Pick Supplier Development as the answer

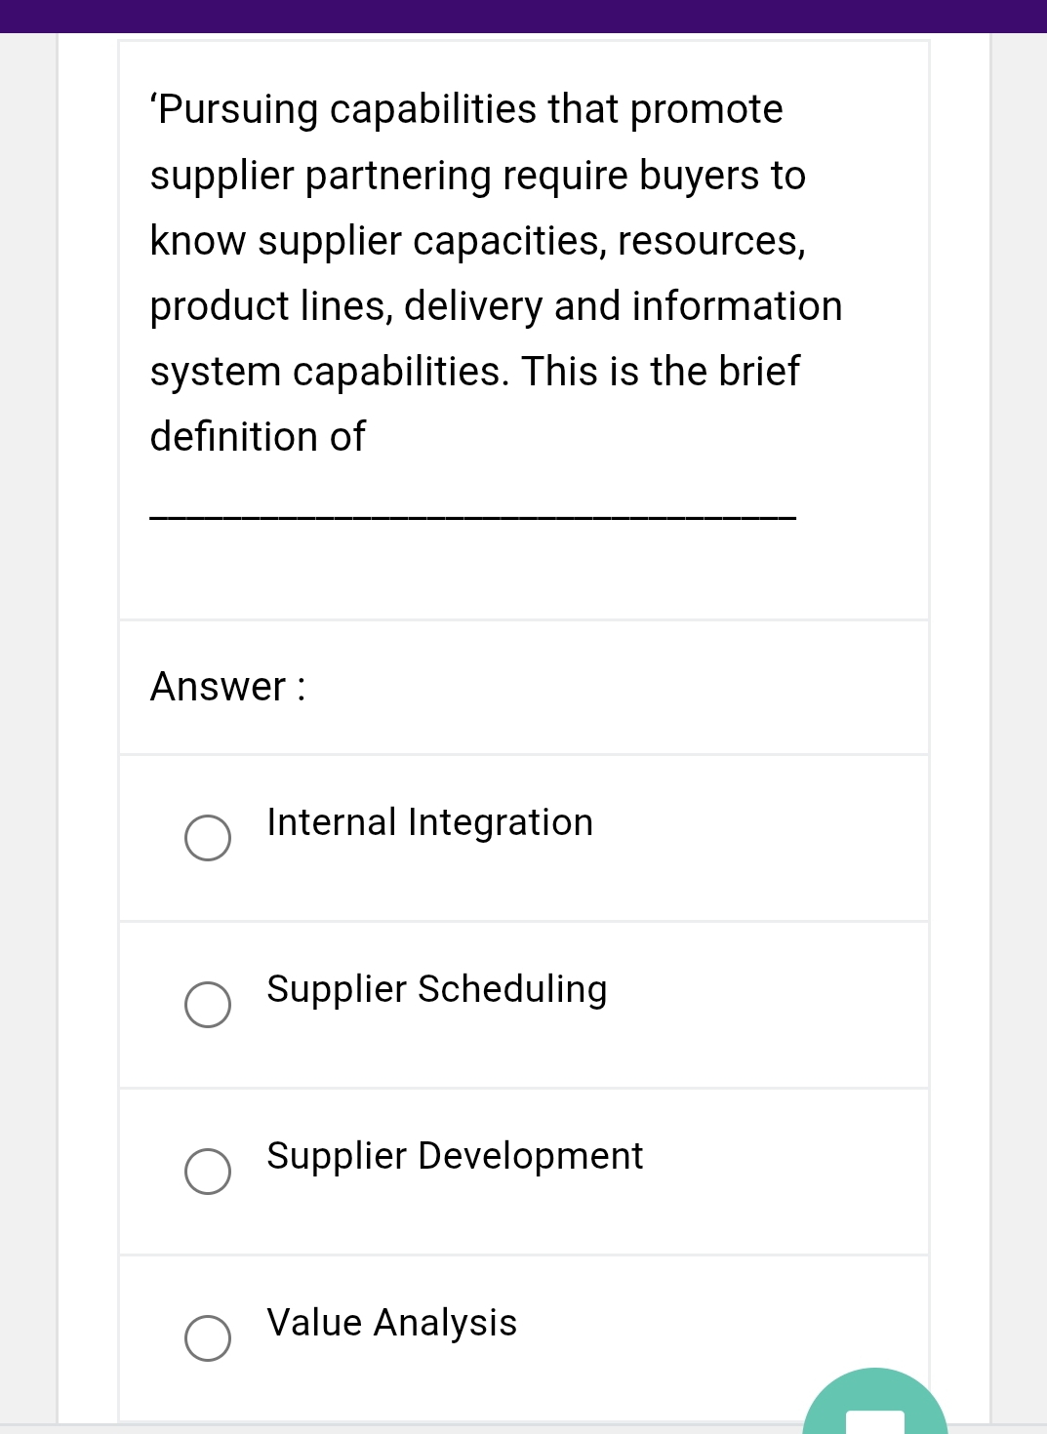[x=207, y=1172]
